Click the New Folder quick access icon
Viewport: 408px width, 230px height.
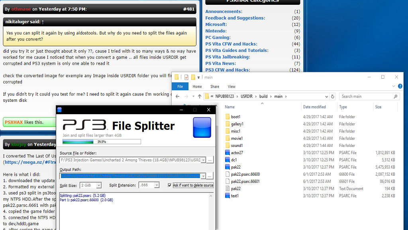(x=193, y=77)
